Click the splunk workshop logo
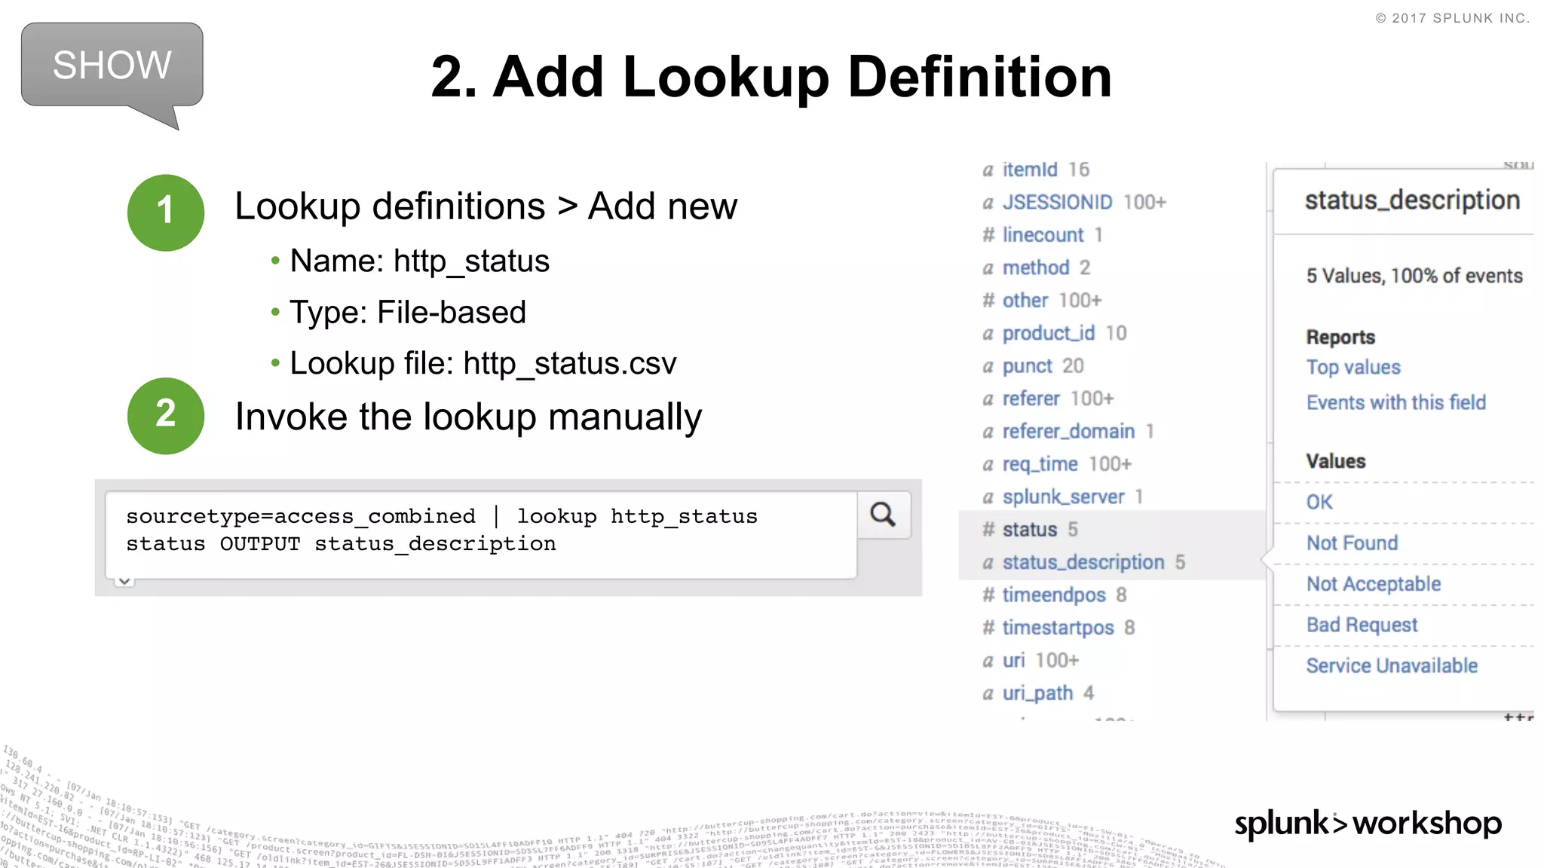 tap(1368, 824)
